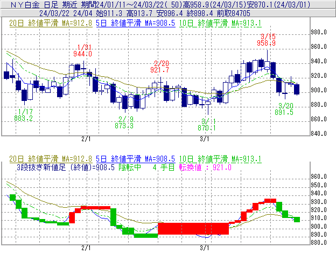This screenshot has height=255, width=336.
Task: Click the 3/1 date label under lower chart
Action: pos(205,248)
